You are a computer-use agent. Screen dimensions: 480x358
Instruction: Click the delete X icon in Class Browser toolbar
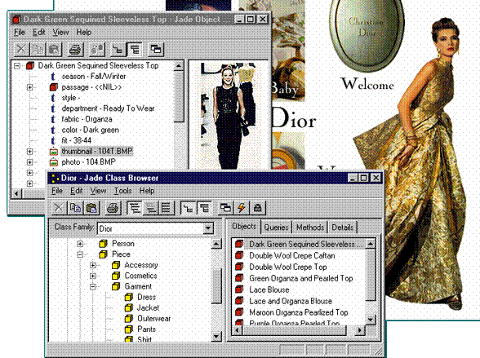(59, 208)
